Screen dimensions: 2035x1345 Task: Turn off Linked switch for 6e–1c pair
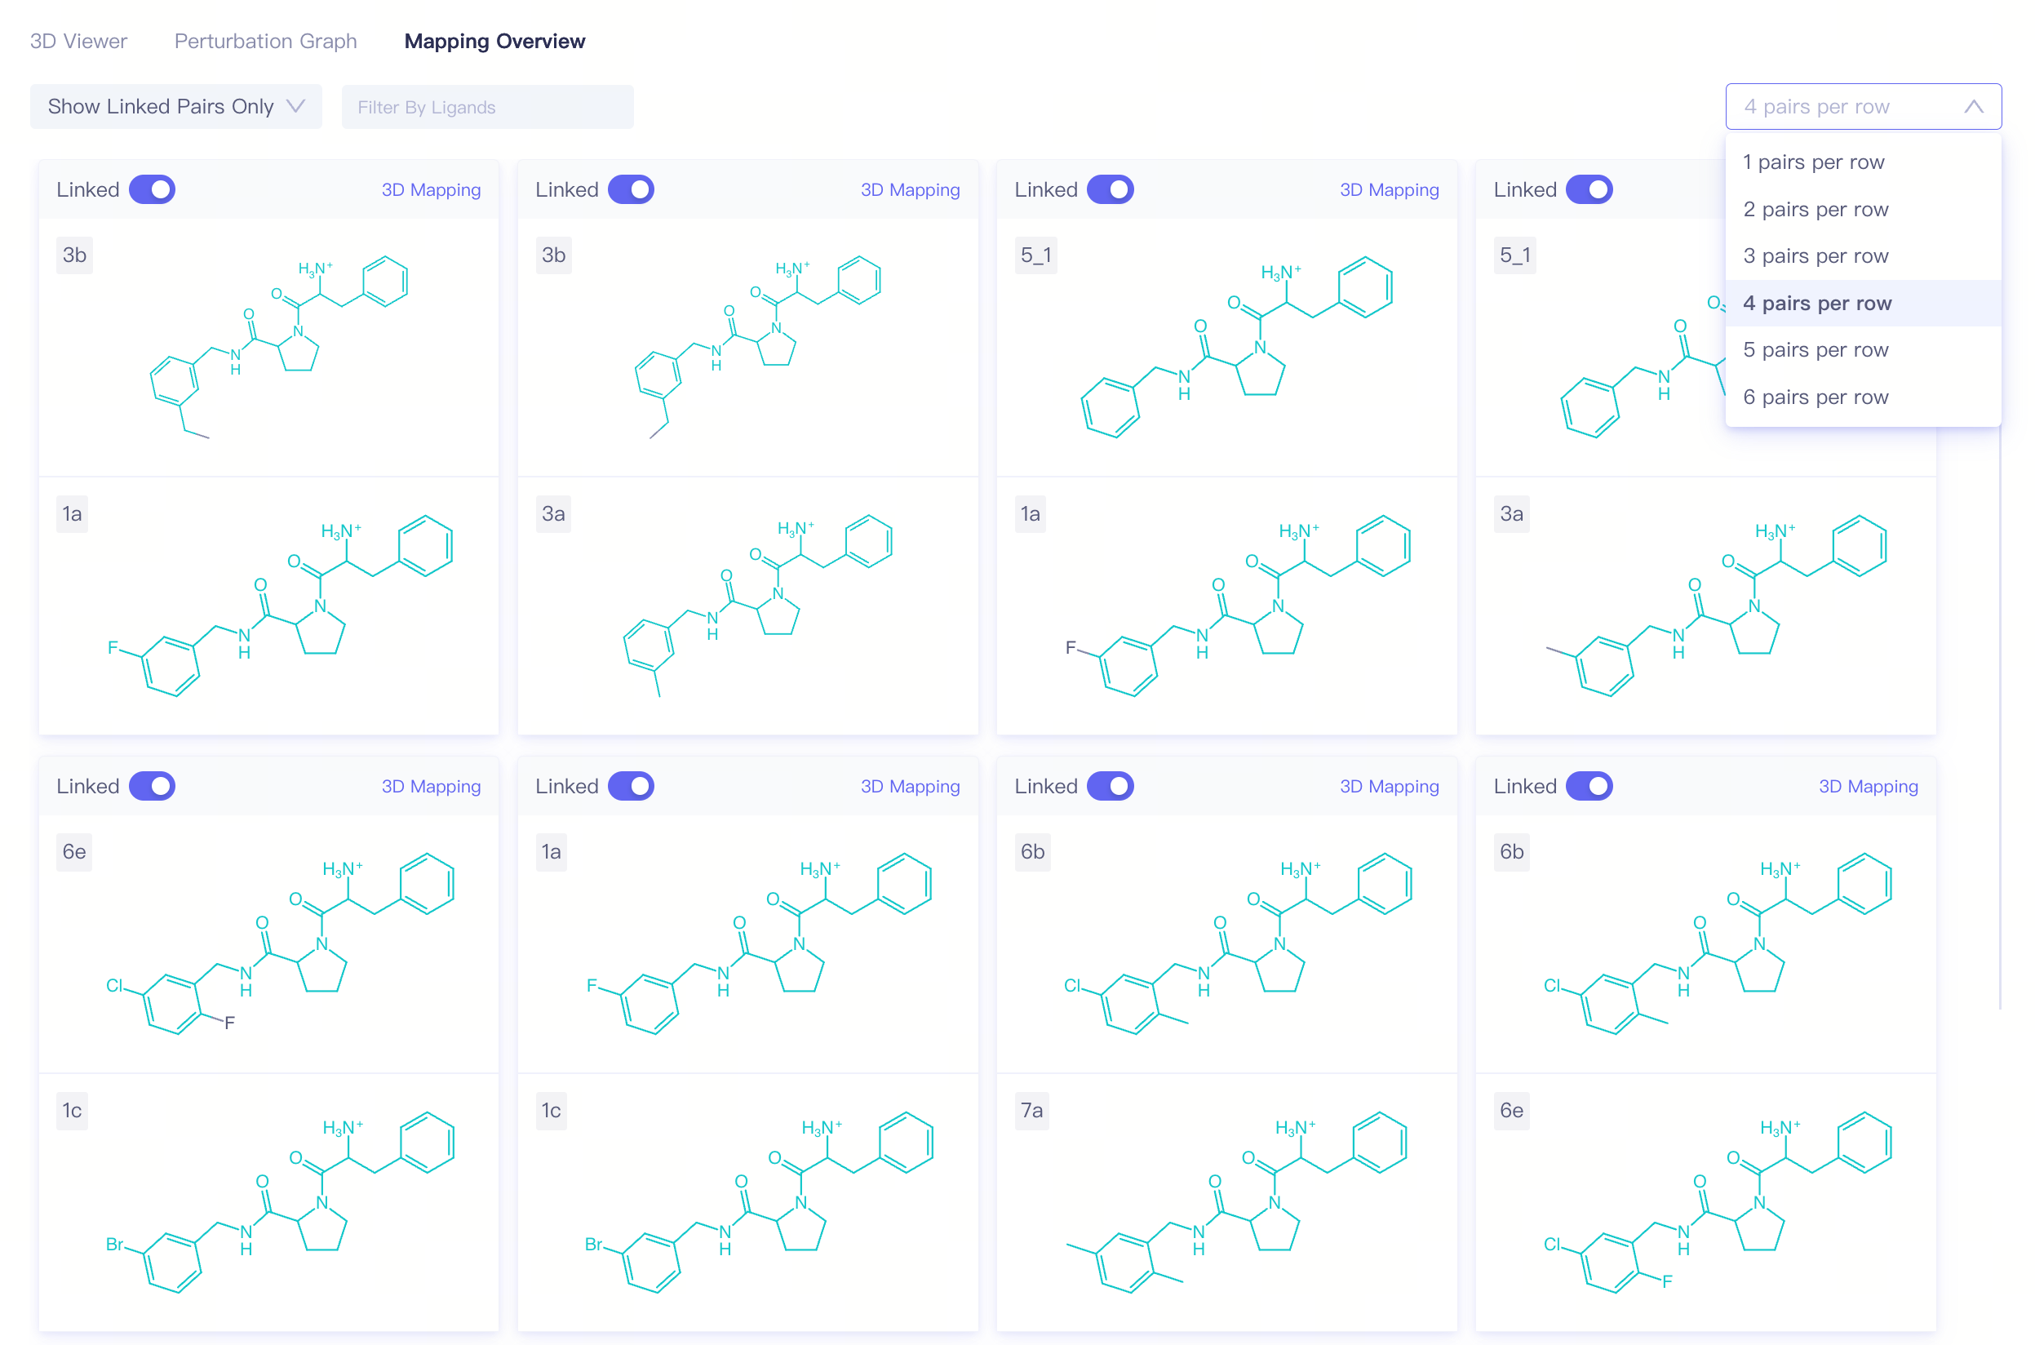pyautogui.click(x=152, y=786)
